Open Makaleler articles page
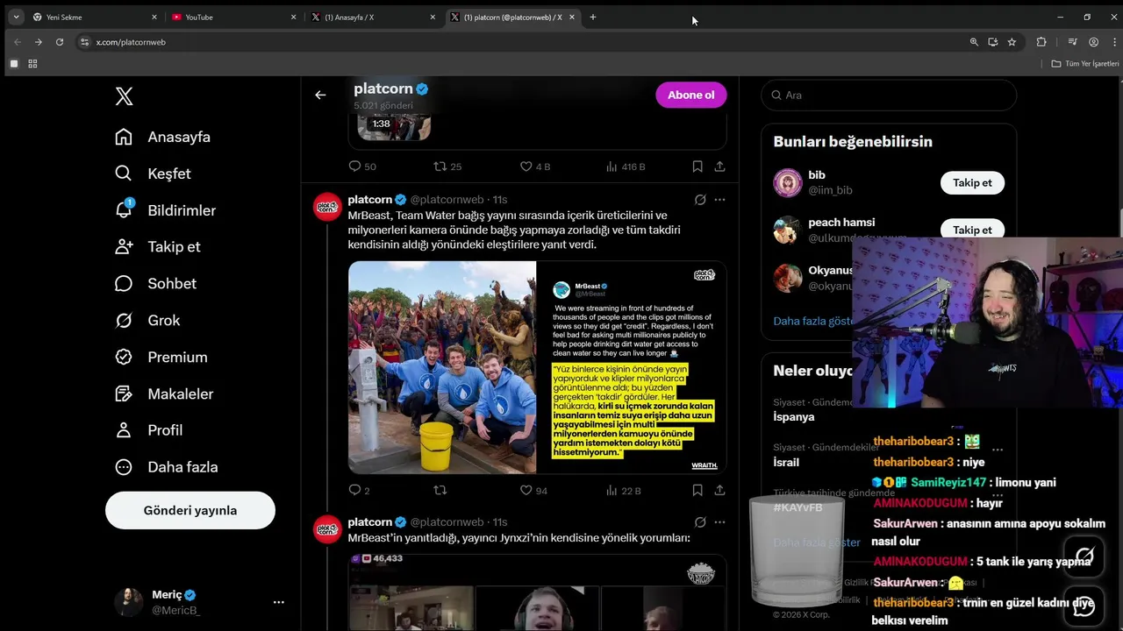This screenshot has width=1123, height=631. coord(164,393)
